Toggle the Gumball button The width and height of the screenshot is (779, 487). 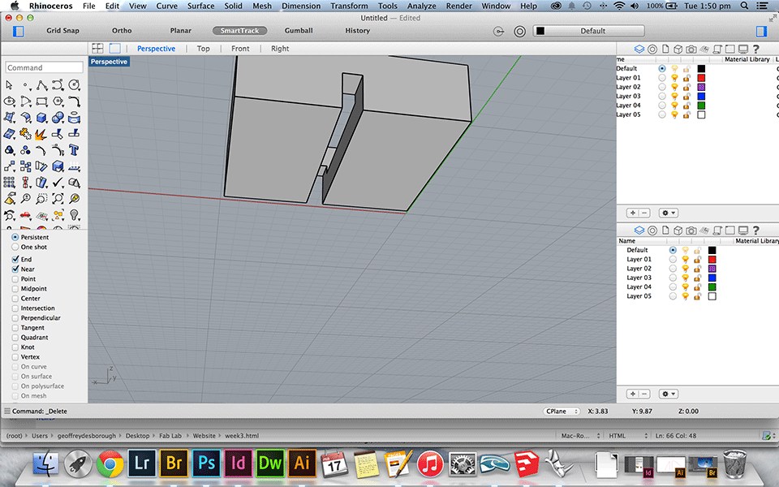tap(298, 31)
